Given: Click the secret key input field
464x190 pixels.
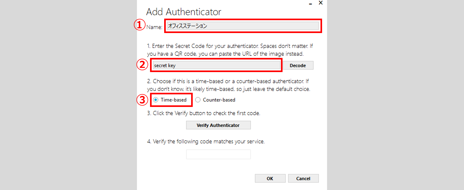Looking at the screenshot, I should pyautogui.click(x=216, y=65).
